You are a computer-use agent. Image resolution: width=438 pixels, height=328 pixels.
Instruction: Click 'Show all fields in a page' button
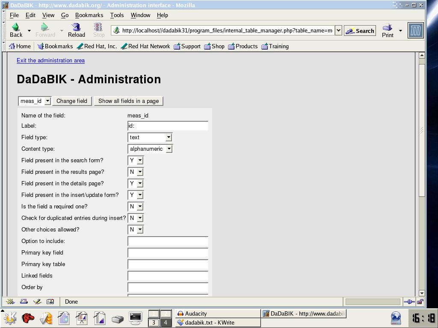(x=128, y=101)
